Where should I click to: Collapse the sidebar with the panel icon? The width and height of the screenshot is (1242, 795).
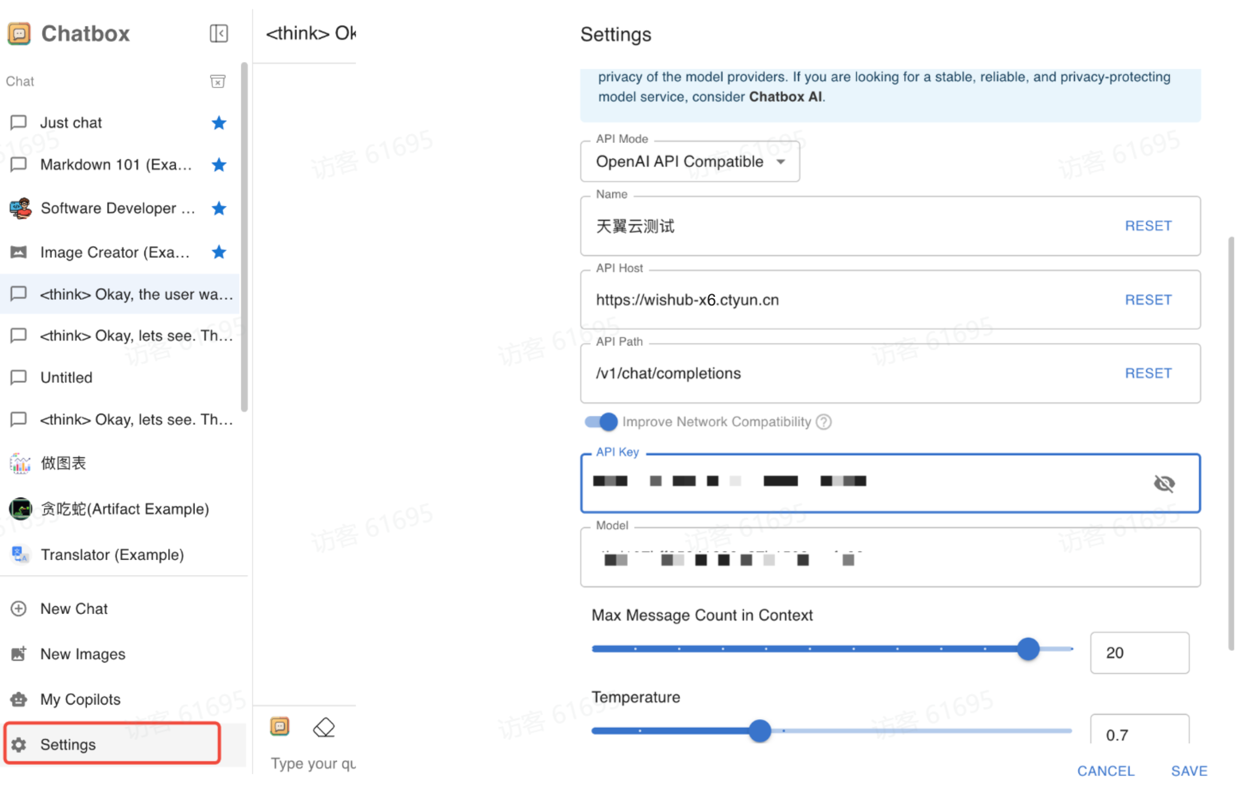point(219,34)
